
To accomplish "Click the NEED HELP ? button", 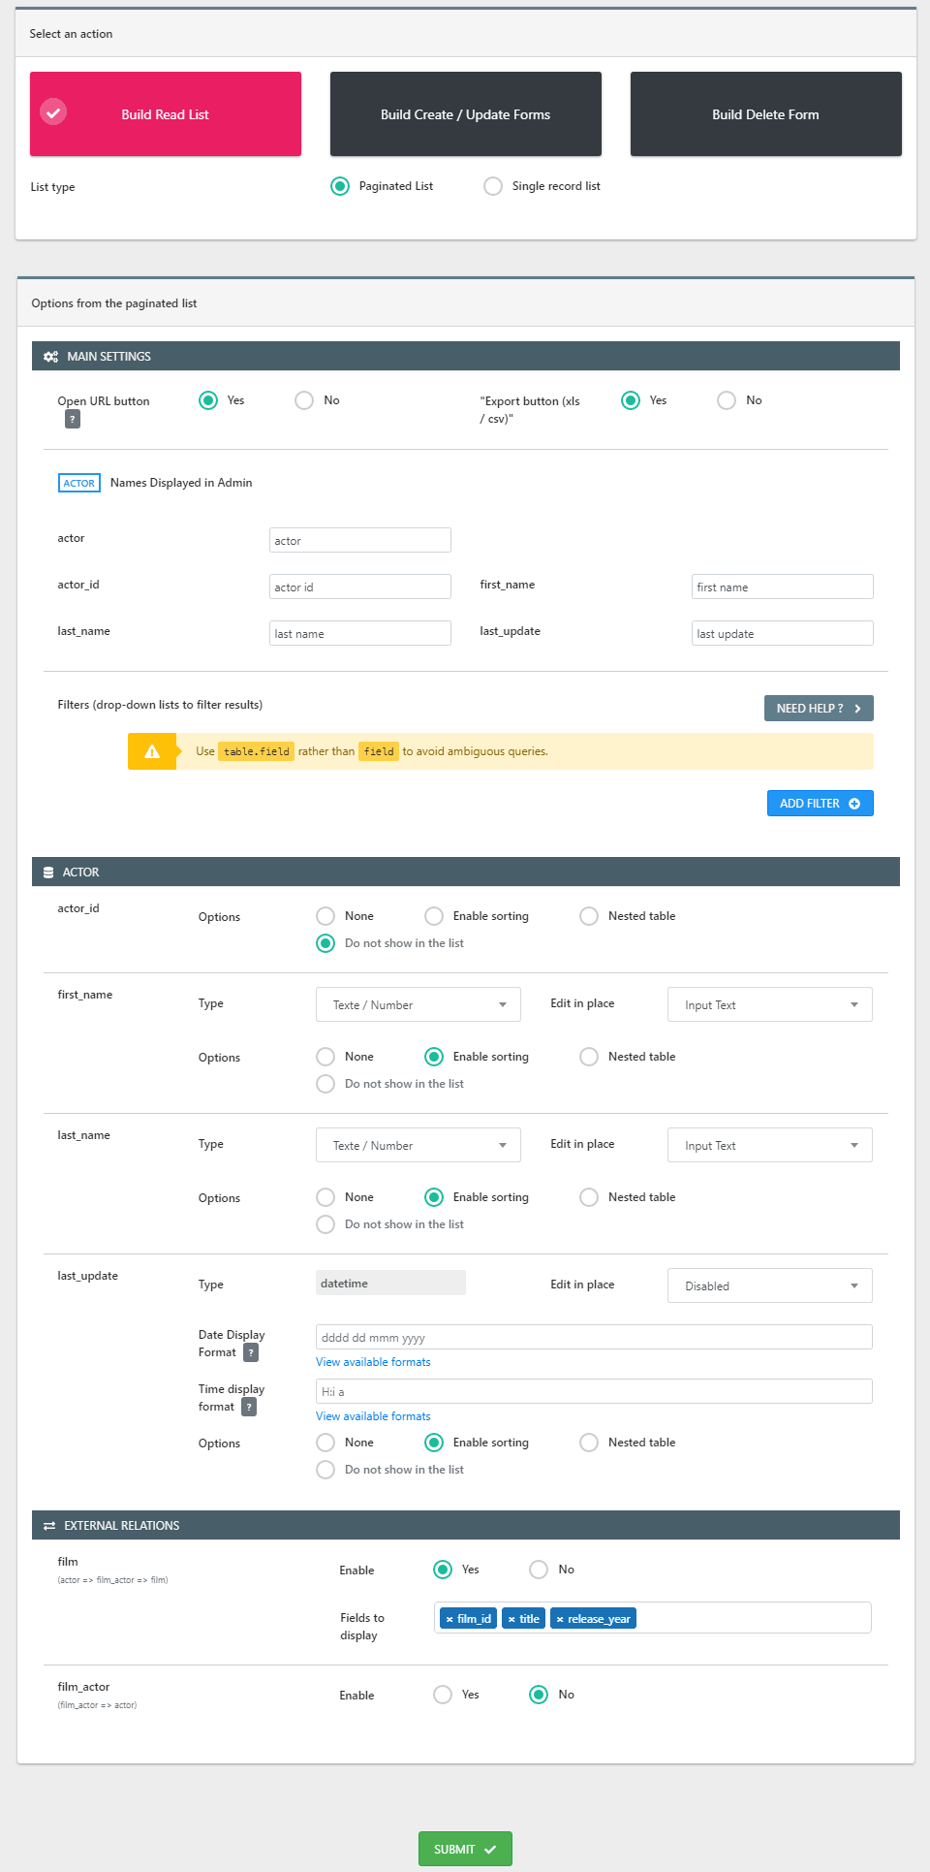I will pos(819,709).
